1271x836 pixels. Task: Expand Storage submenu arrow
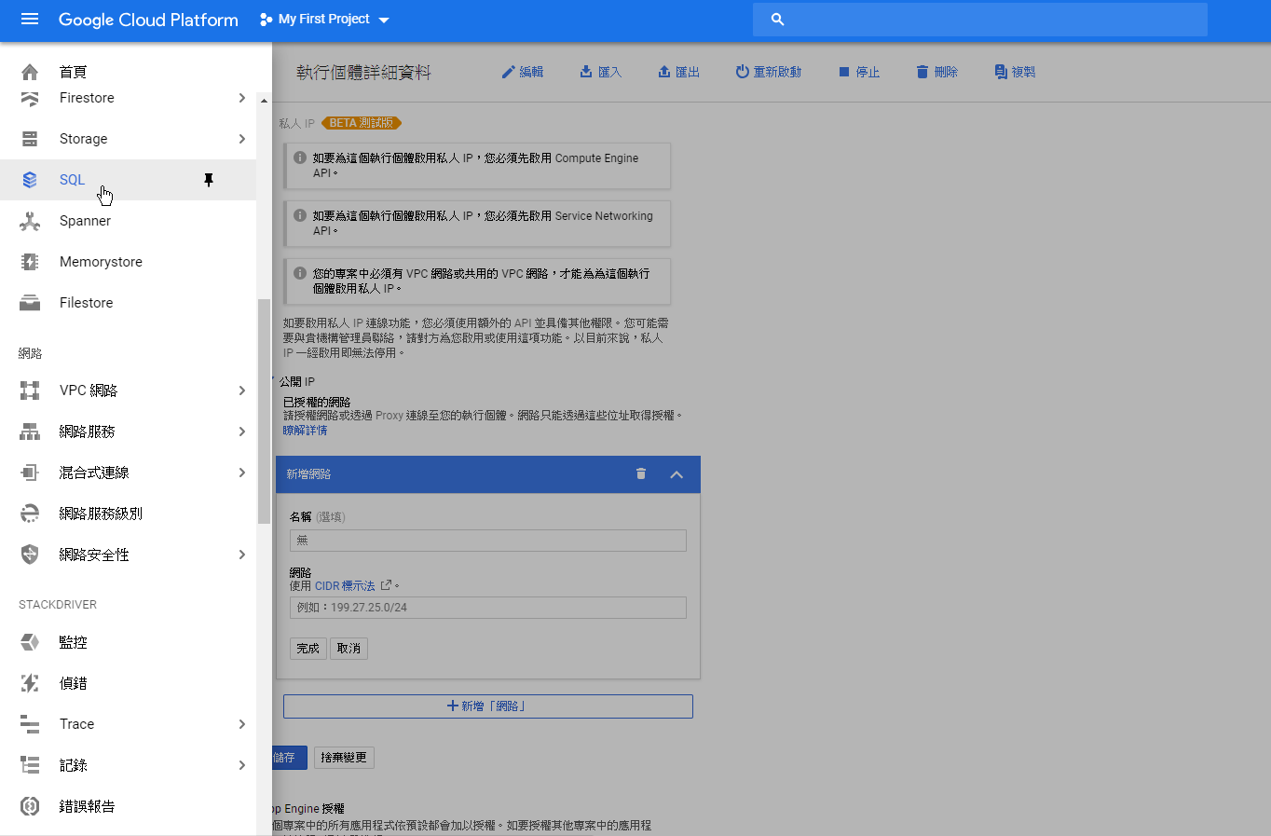[x=241, y=139]
